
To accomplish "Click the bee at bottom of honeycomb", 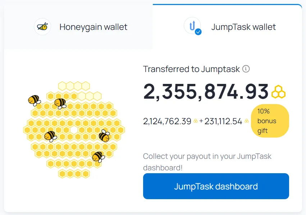I will click(99, 157).
